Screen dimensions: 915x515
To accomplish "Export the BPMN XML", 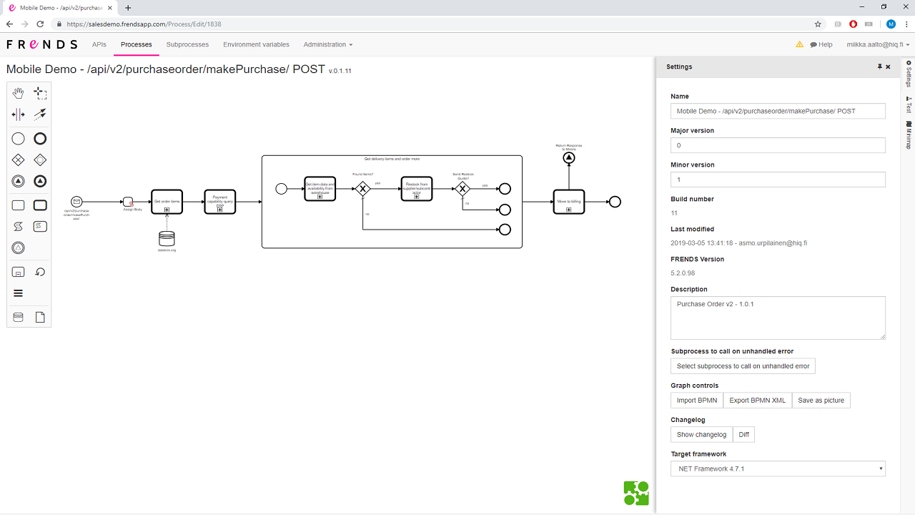I will point(758,401).
